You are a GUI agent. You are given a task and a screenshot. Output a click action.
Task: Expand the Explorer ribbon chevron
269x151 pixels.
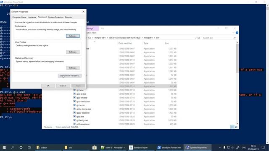point(233,33)
